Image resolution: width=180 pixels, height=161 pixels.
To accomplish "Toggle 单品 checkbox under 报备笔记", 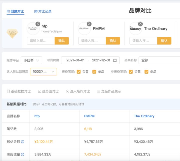I will pos(94,72).
